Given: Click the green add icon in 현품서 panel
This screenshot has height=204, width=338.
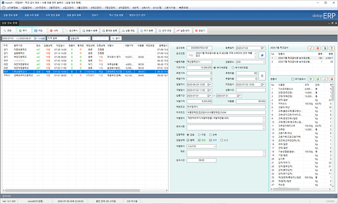Looking at the screenshot, I should [318, 79].
